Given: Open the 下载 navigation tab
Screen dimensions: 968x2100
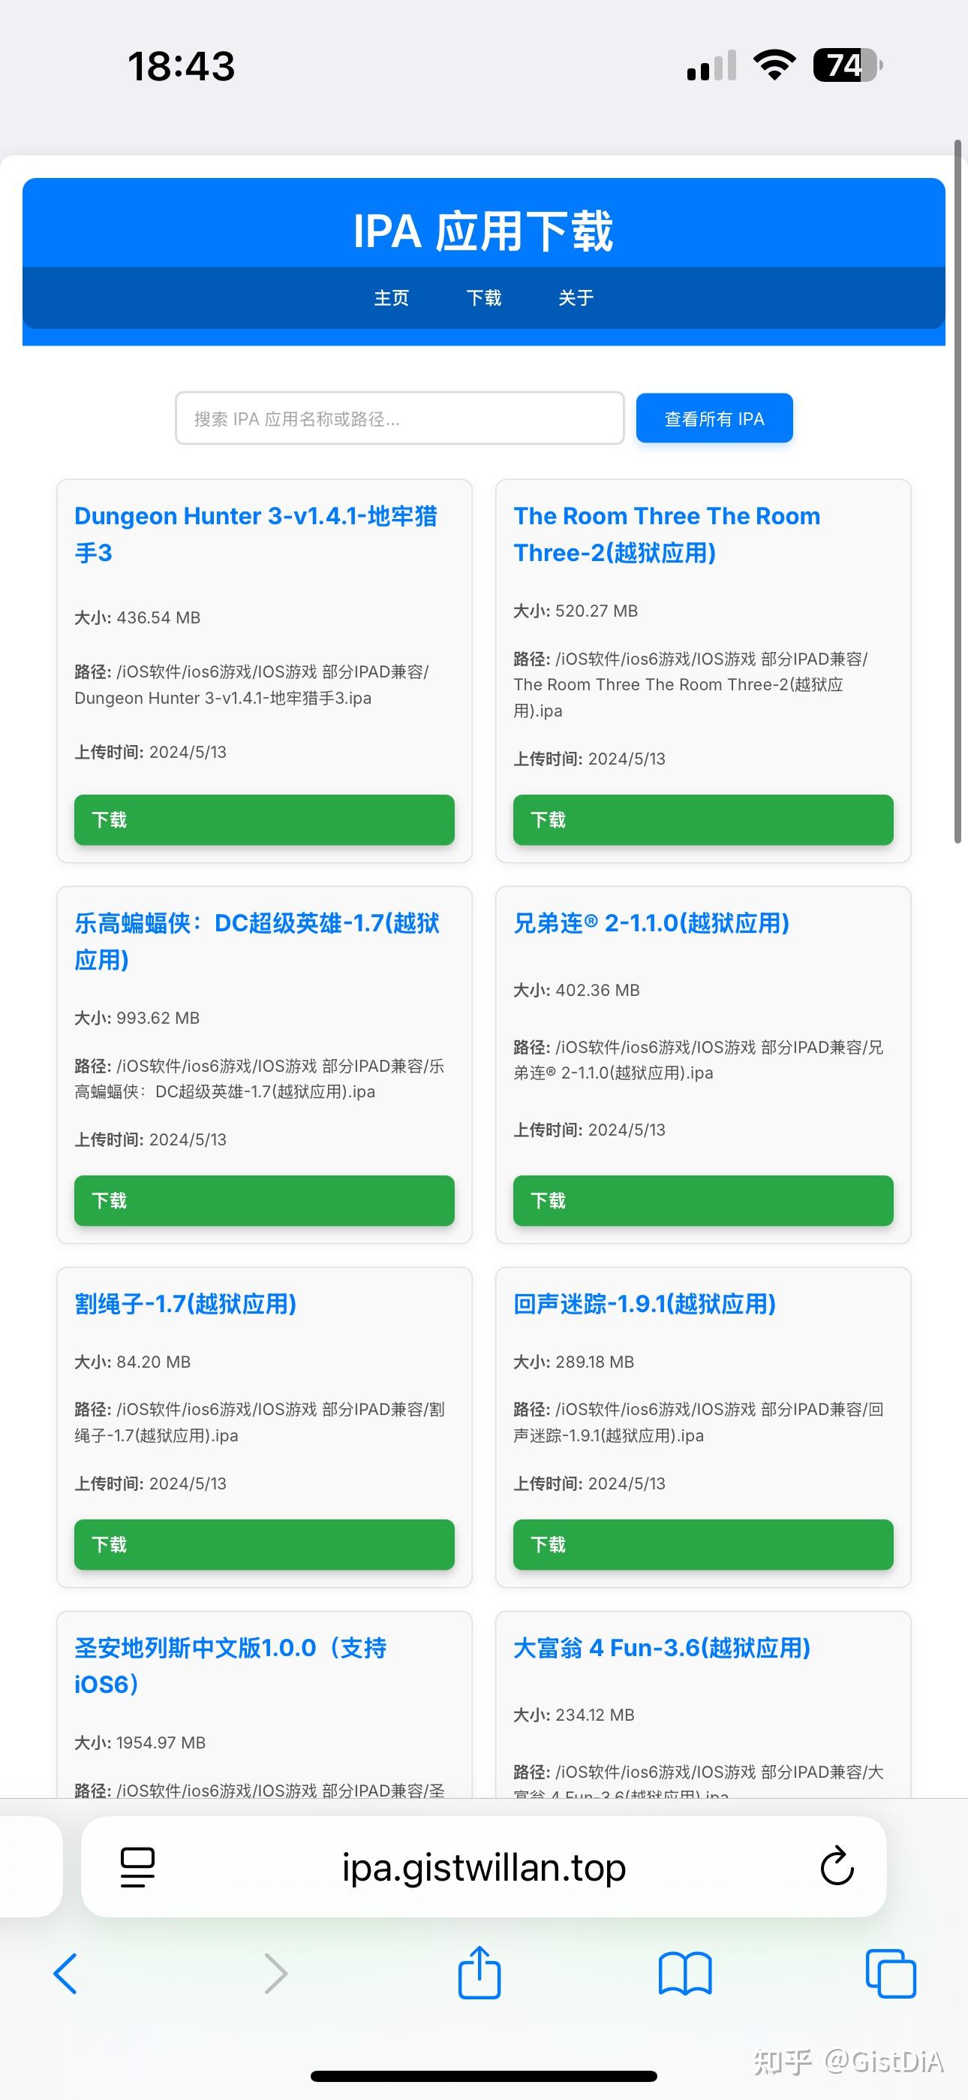Looking at the screenshot, I should point(484,298).
